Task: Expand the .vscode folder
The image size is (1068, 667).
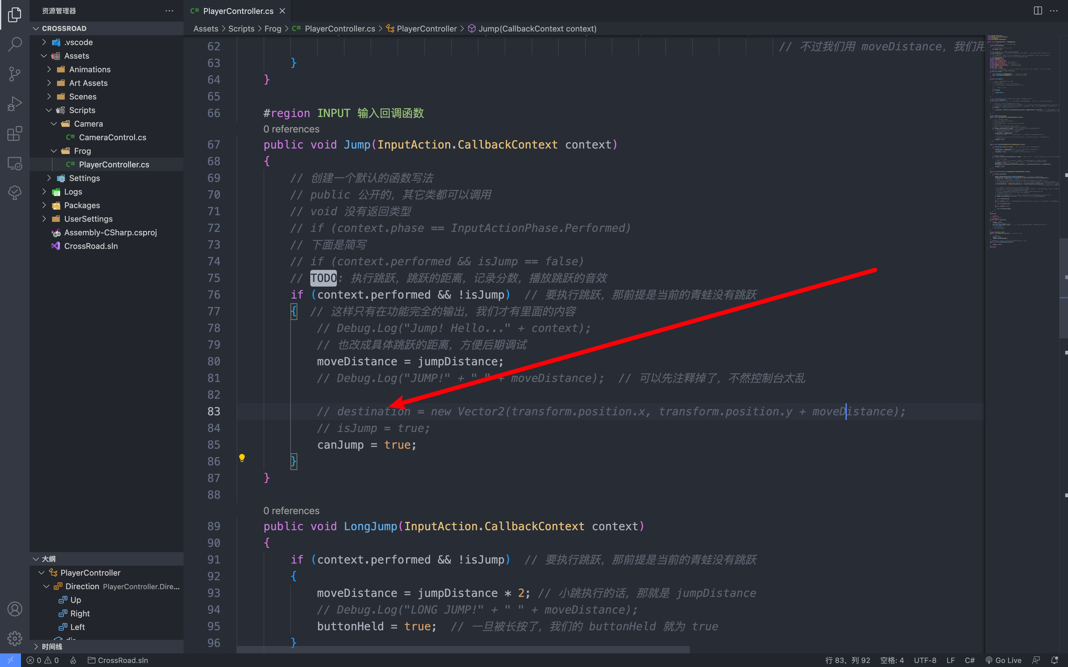Action: coord(106,42)
